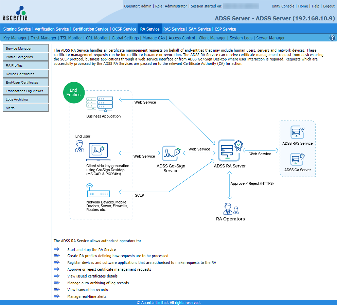Switch to the OCSP Service tab

point(124,29)
